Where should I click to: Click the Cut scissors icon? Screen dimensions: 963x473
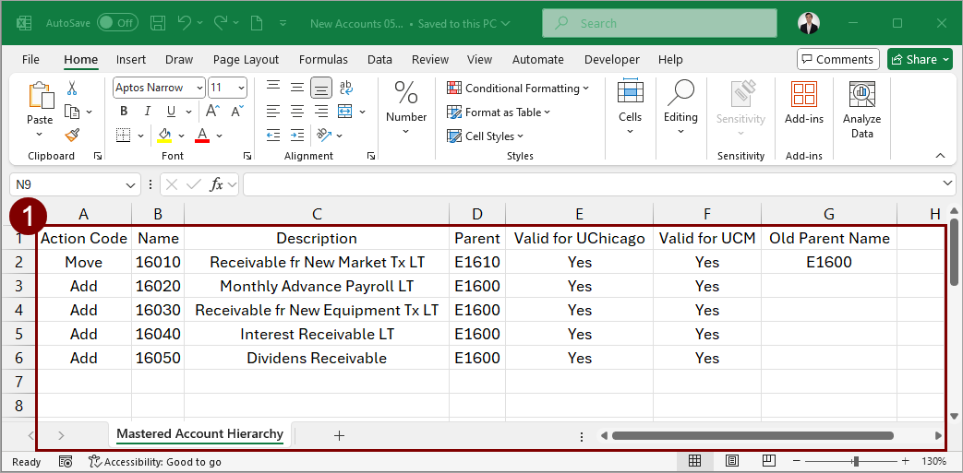click(x=72, y=89)
